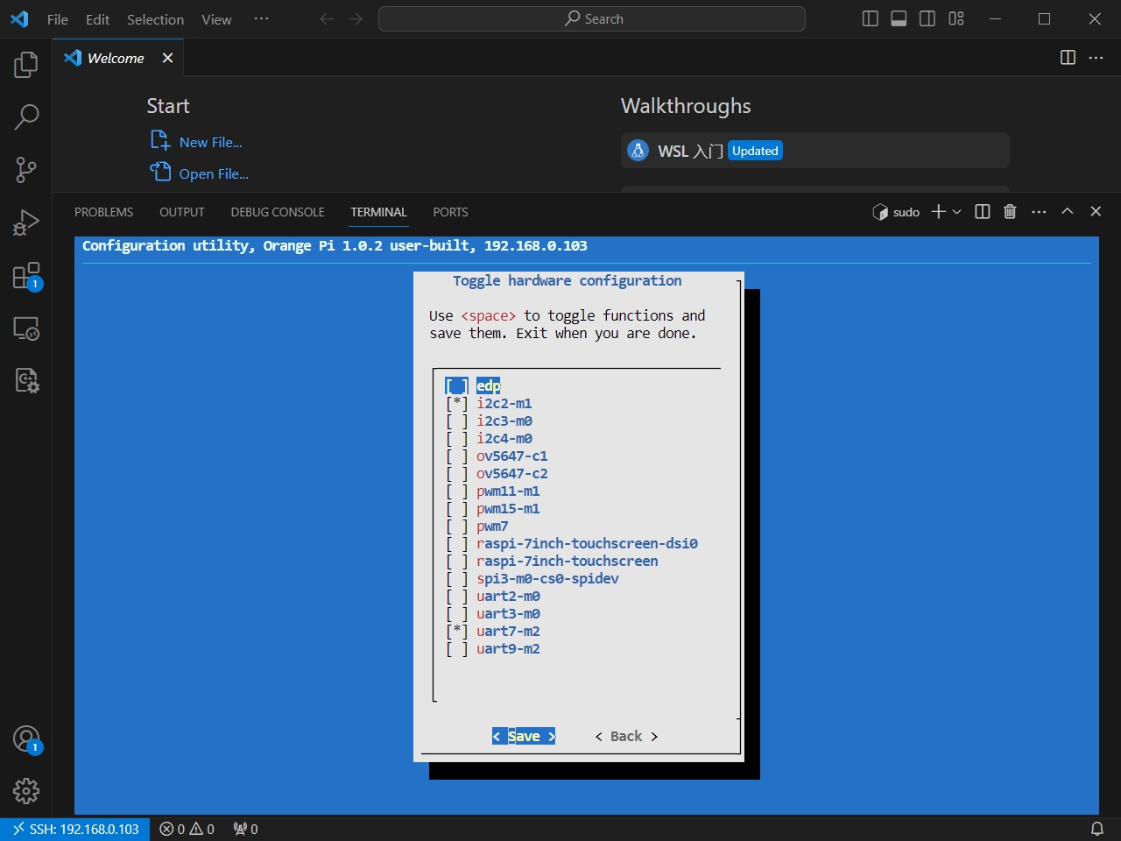The width and height of the screenshot is (1121, 841).
Task: Open notifications bell in status bar
Action: (x=1096, y=829)
